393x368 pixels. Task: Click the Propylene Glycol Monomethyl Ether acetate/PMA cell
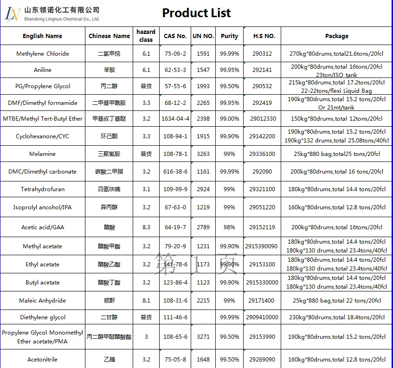click(x=43, y=336)
